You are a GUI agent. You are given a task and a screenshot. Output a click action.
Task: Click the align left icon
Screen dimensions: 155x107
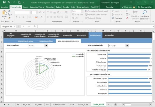pyautogui.click(x=48, y=17)
